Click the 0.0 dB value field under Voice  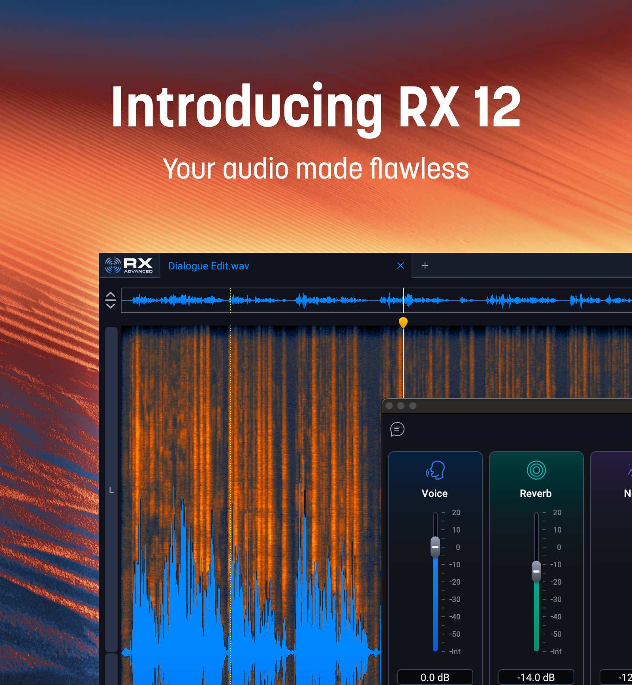tap(434, 677)
